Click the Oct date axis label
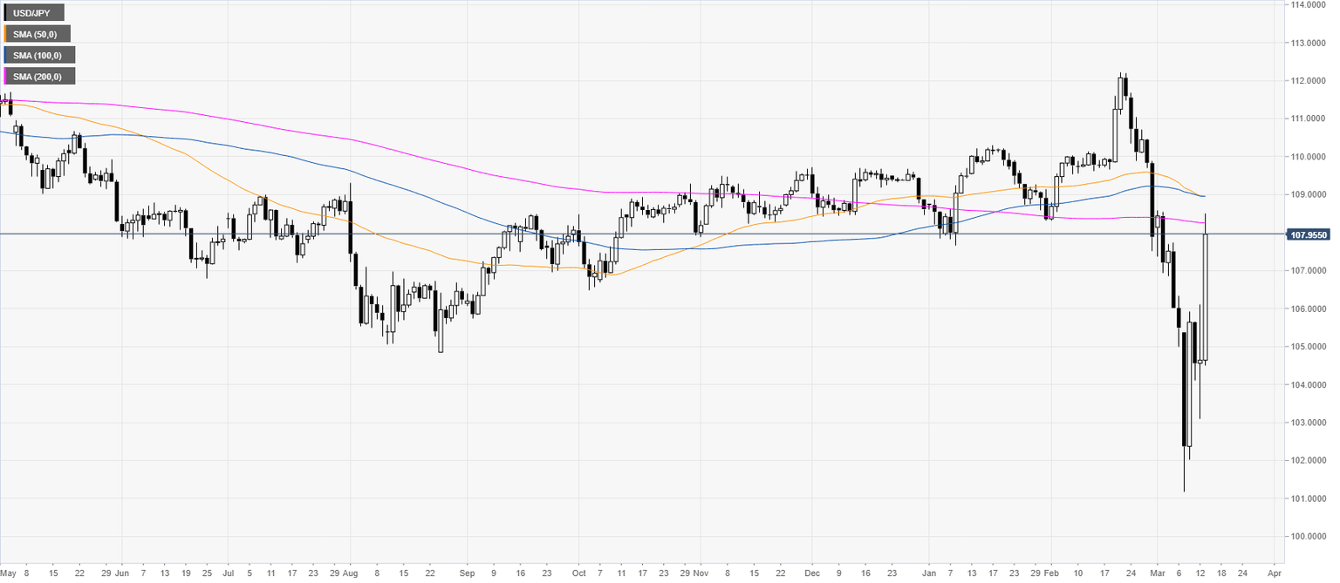This screenshot has height=583, width=1340. [577, 574]
